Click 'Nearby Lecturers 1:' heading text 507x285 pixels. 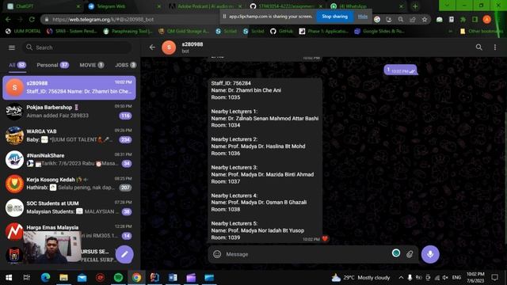click(234, 112)
